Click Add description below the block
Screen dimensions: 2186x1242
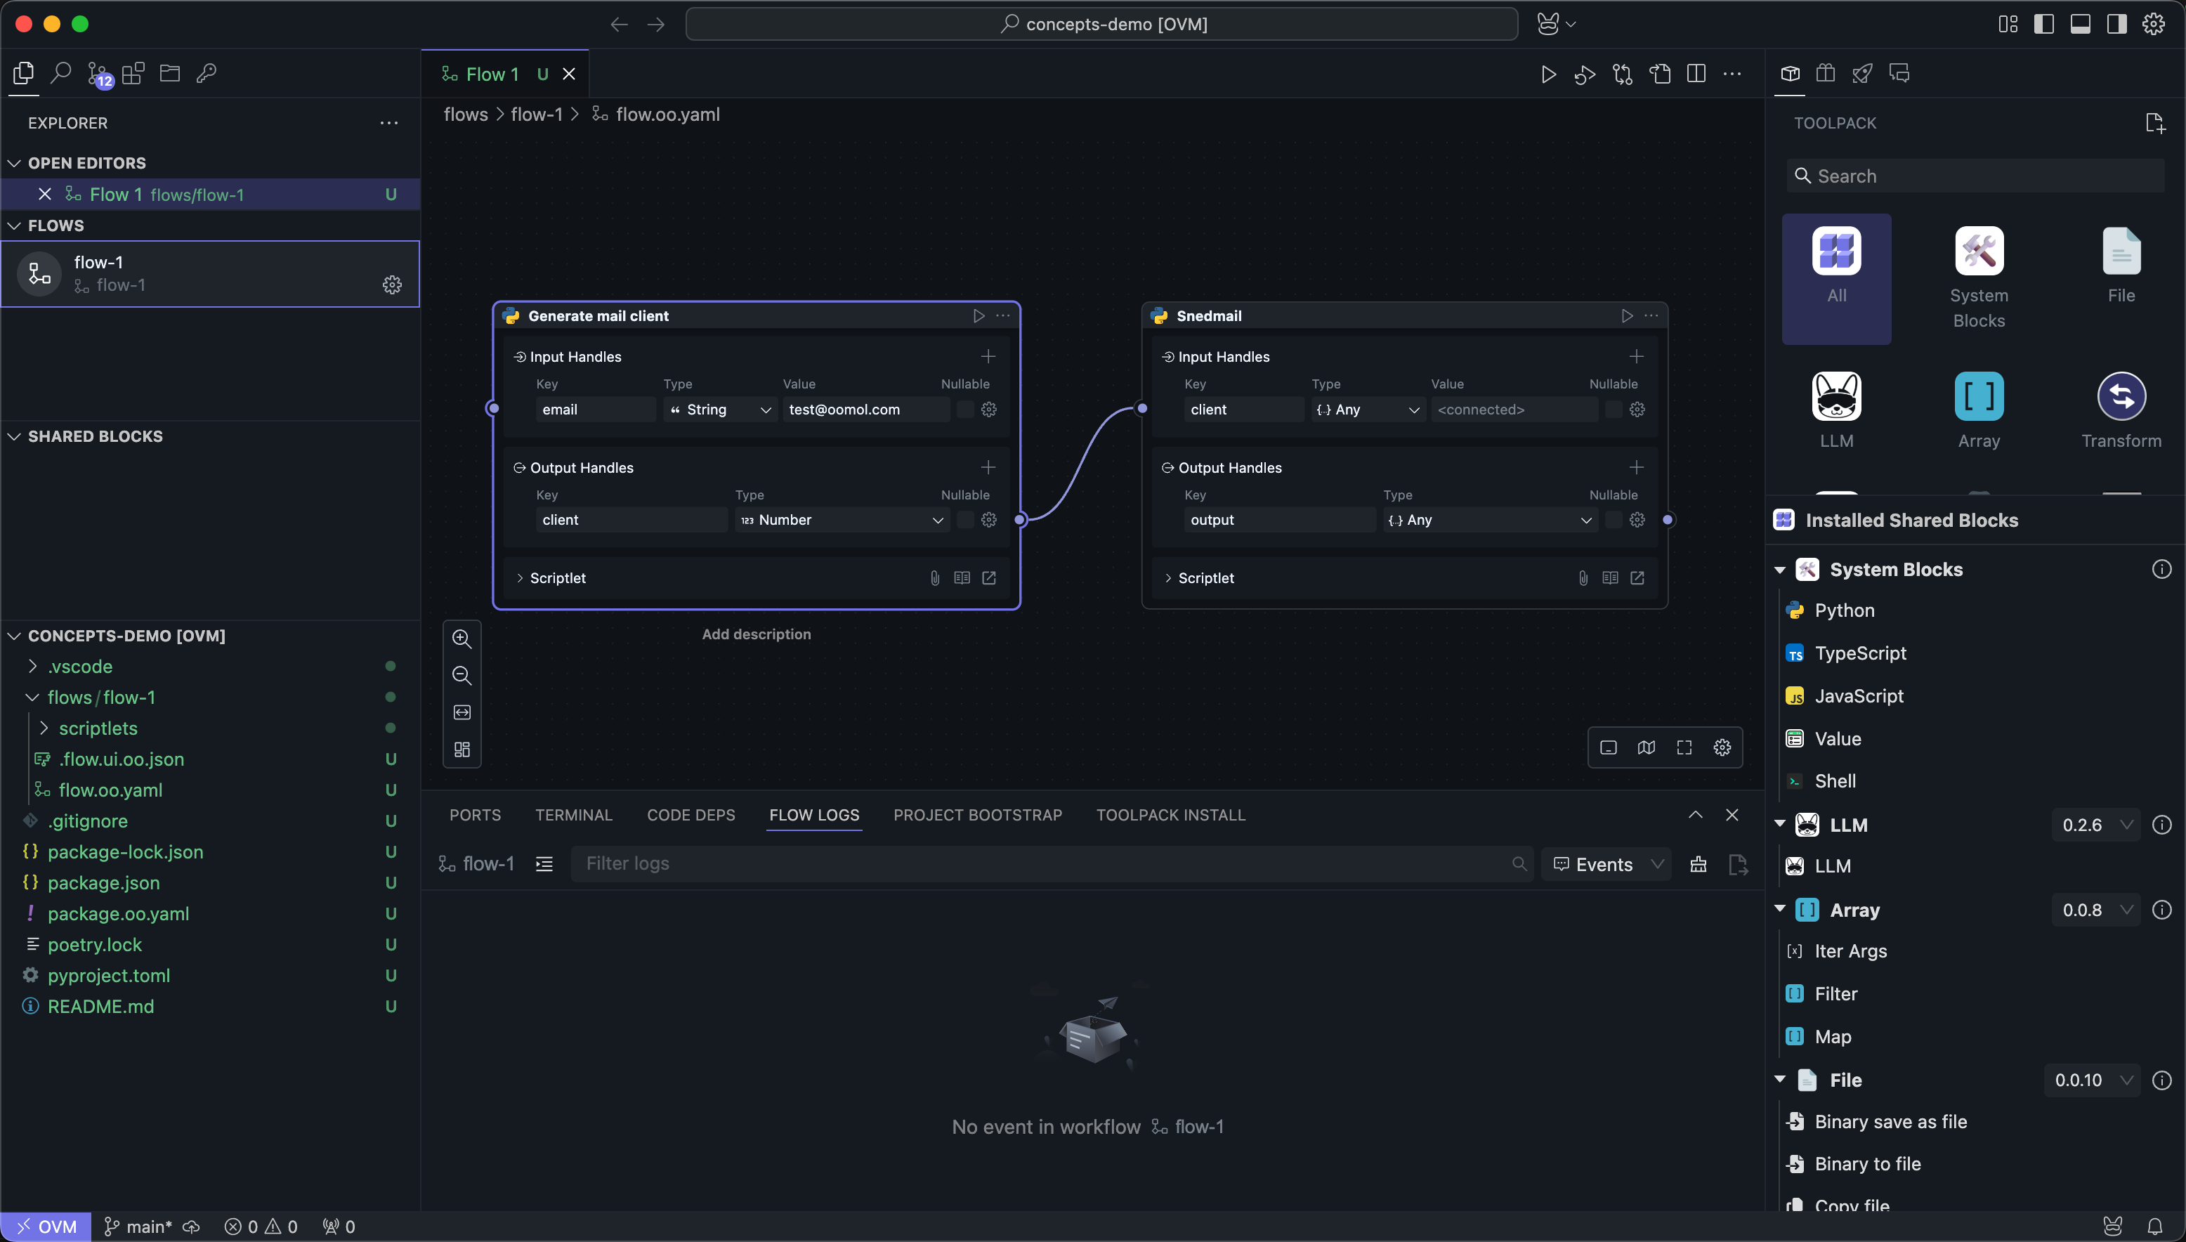[756, 634]
